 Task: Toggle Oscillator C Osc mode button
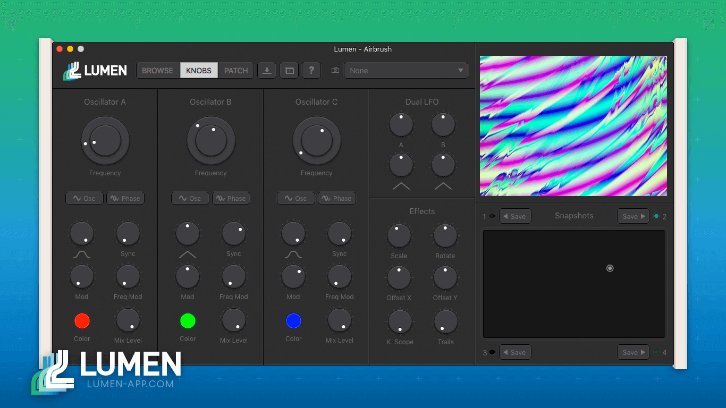tap(296, 198)
